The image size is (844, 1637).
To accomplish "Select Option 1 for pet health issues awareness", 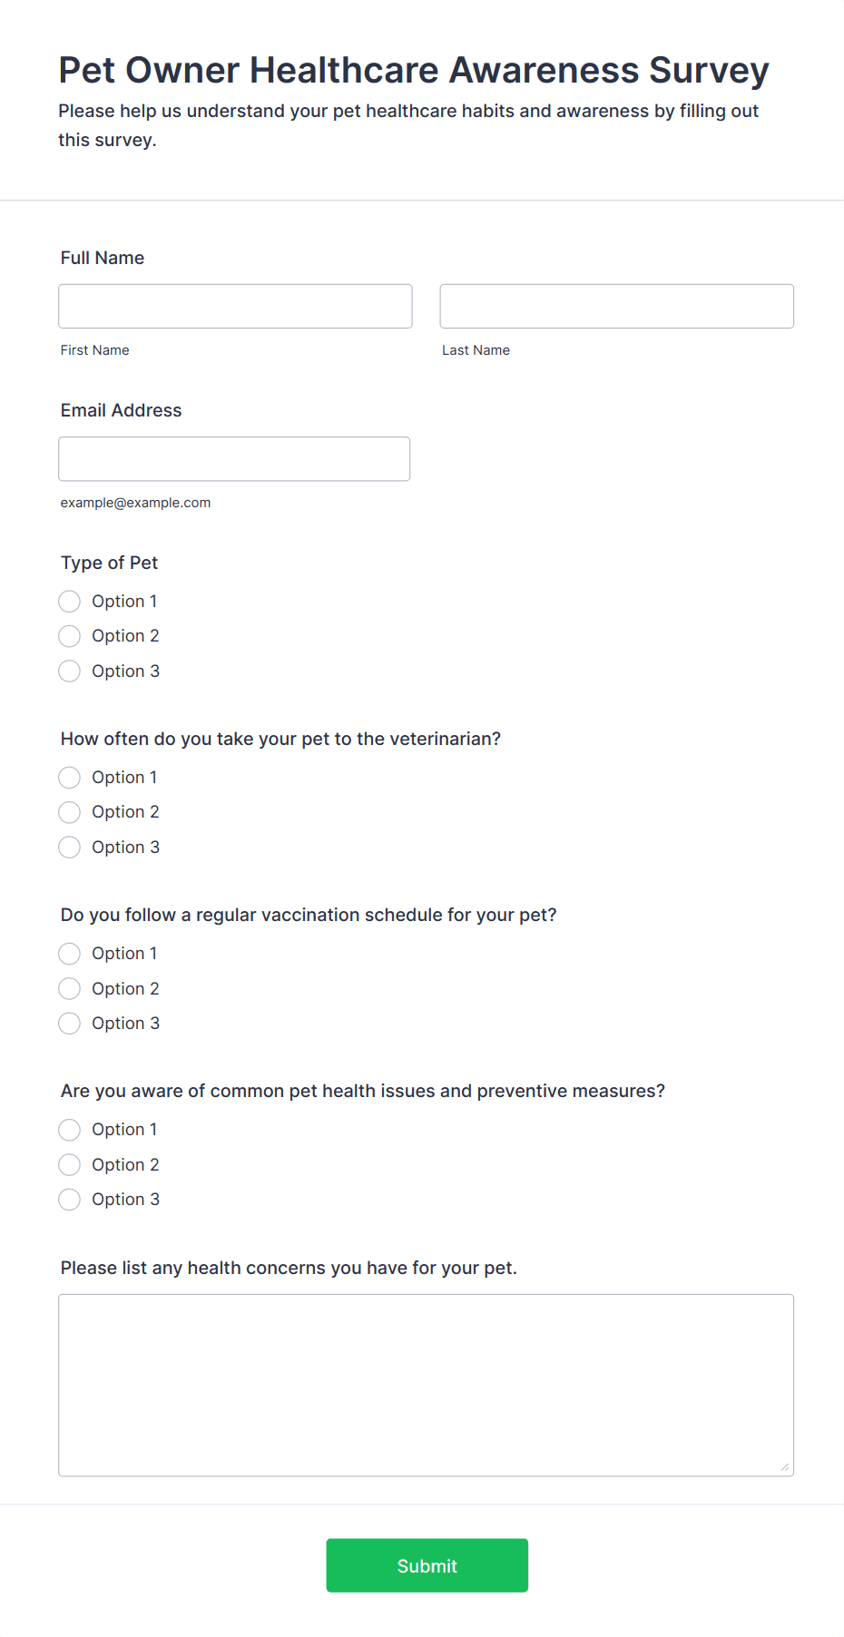I will coord(70,1130).
